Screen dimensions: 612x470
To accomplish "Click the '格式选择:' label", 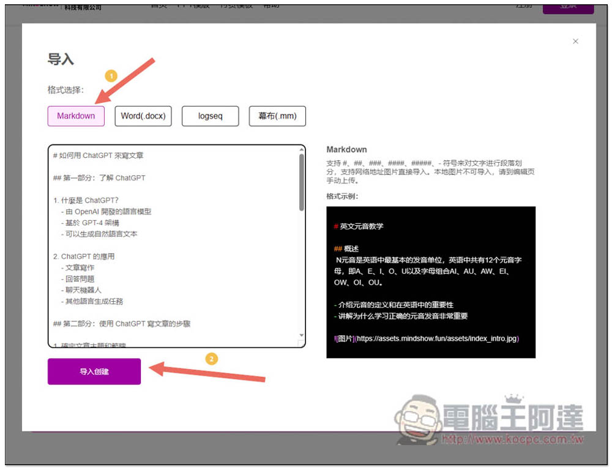I will point(65,90).
